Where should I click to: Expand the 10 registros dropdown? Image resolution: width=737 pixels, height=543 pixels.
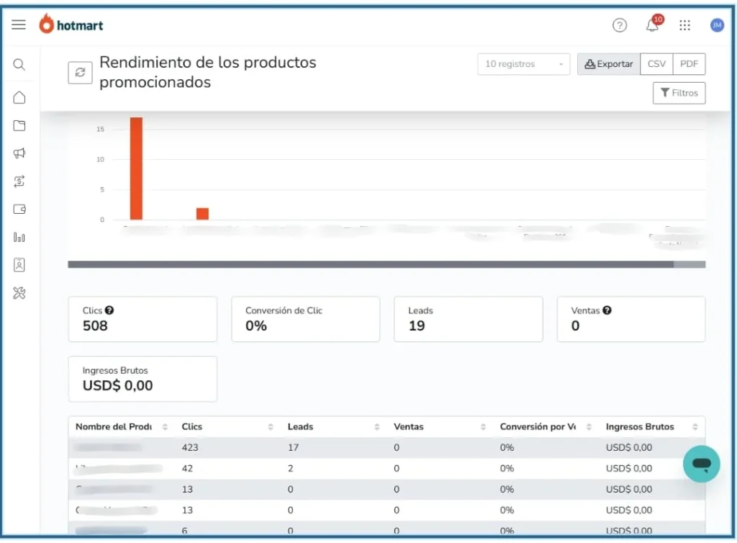(523, 64)
